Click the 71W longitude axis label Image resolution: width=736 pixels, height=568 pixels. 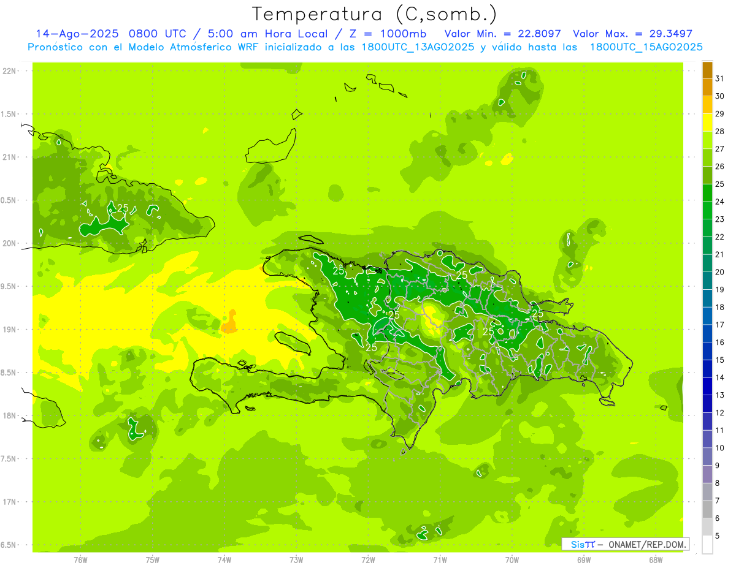440,560
